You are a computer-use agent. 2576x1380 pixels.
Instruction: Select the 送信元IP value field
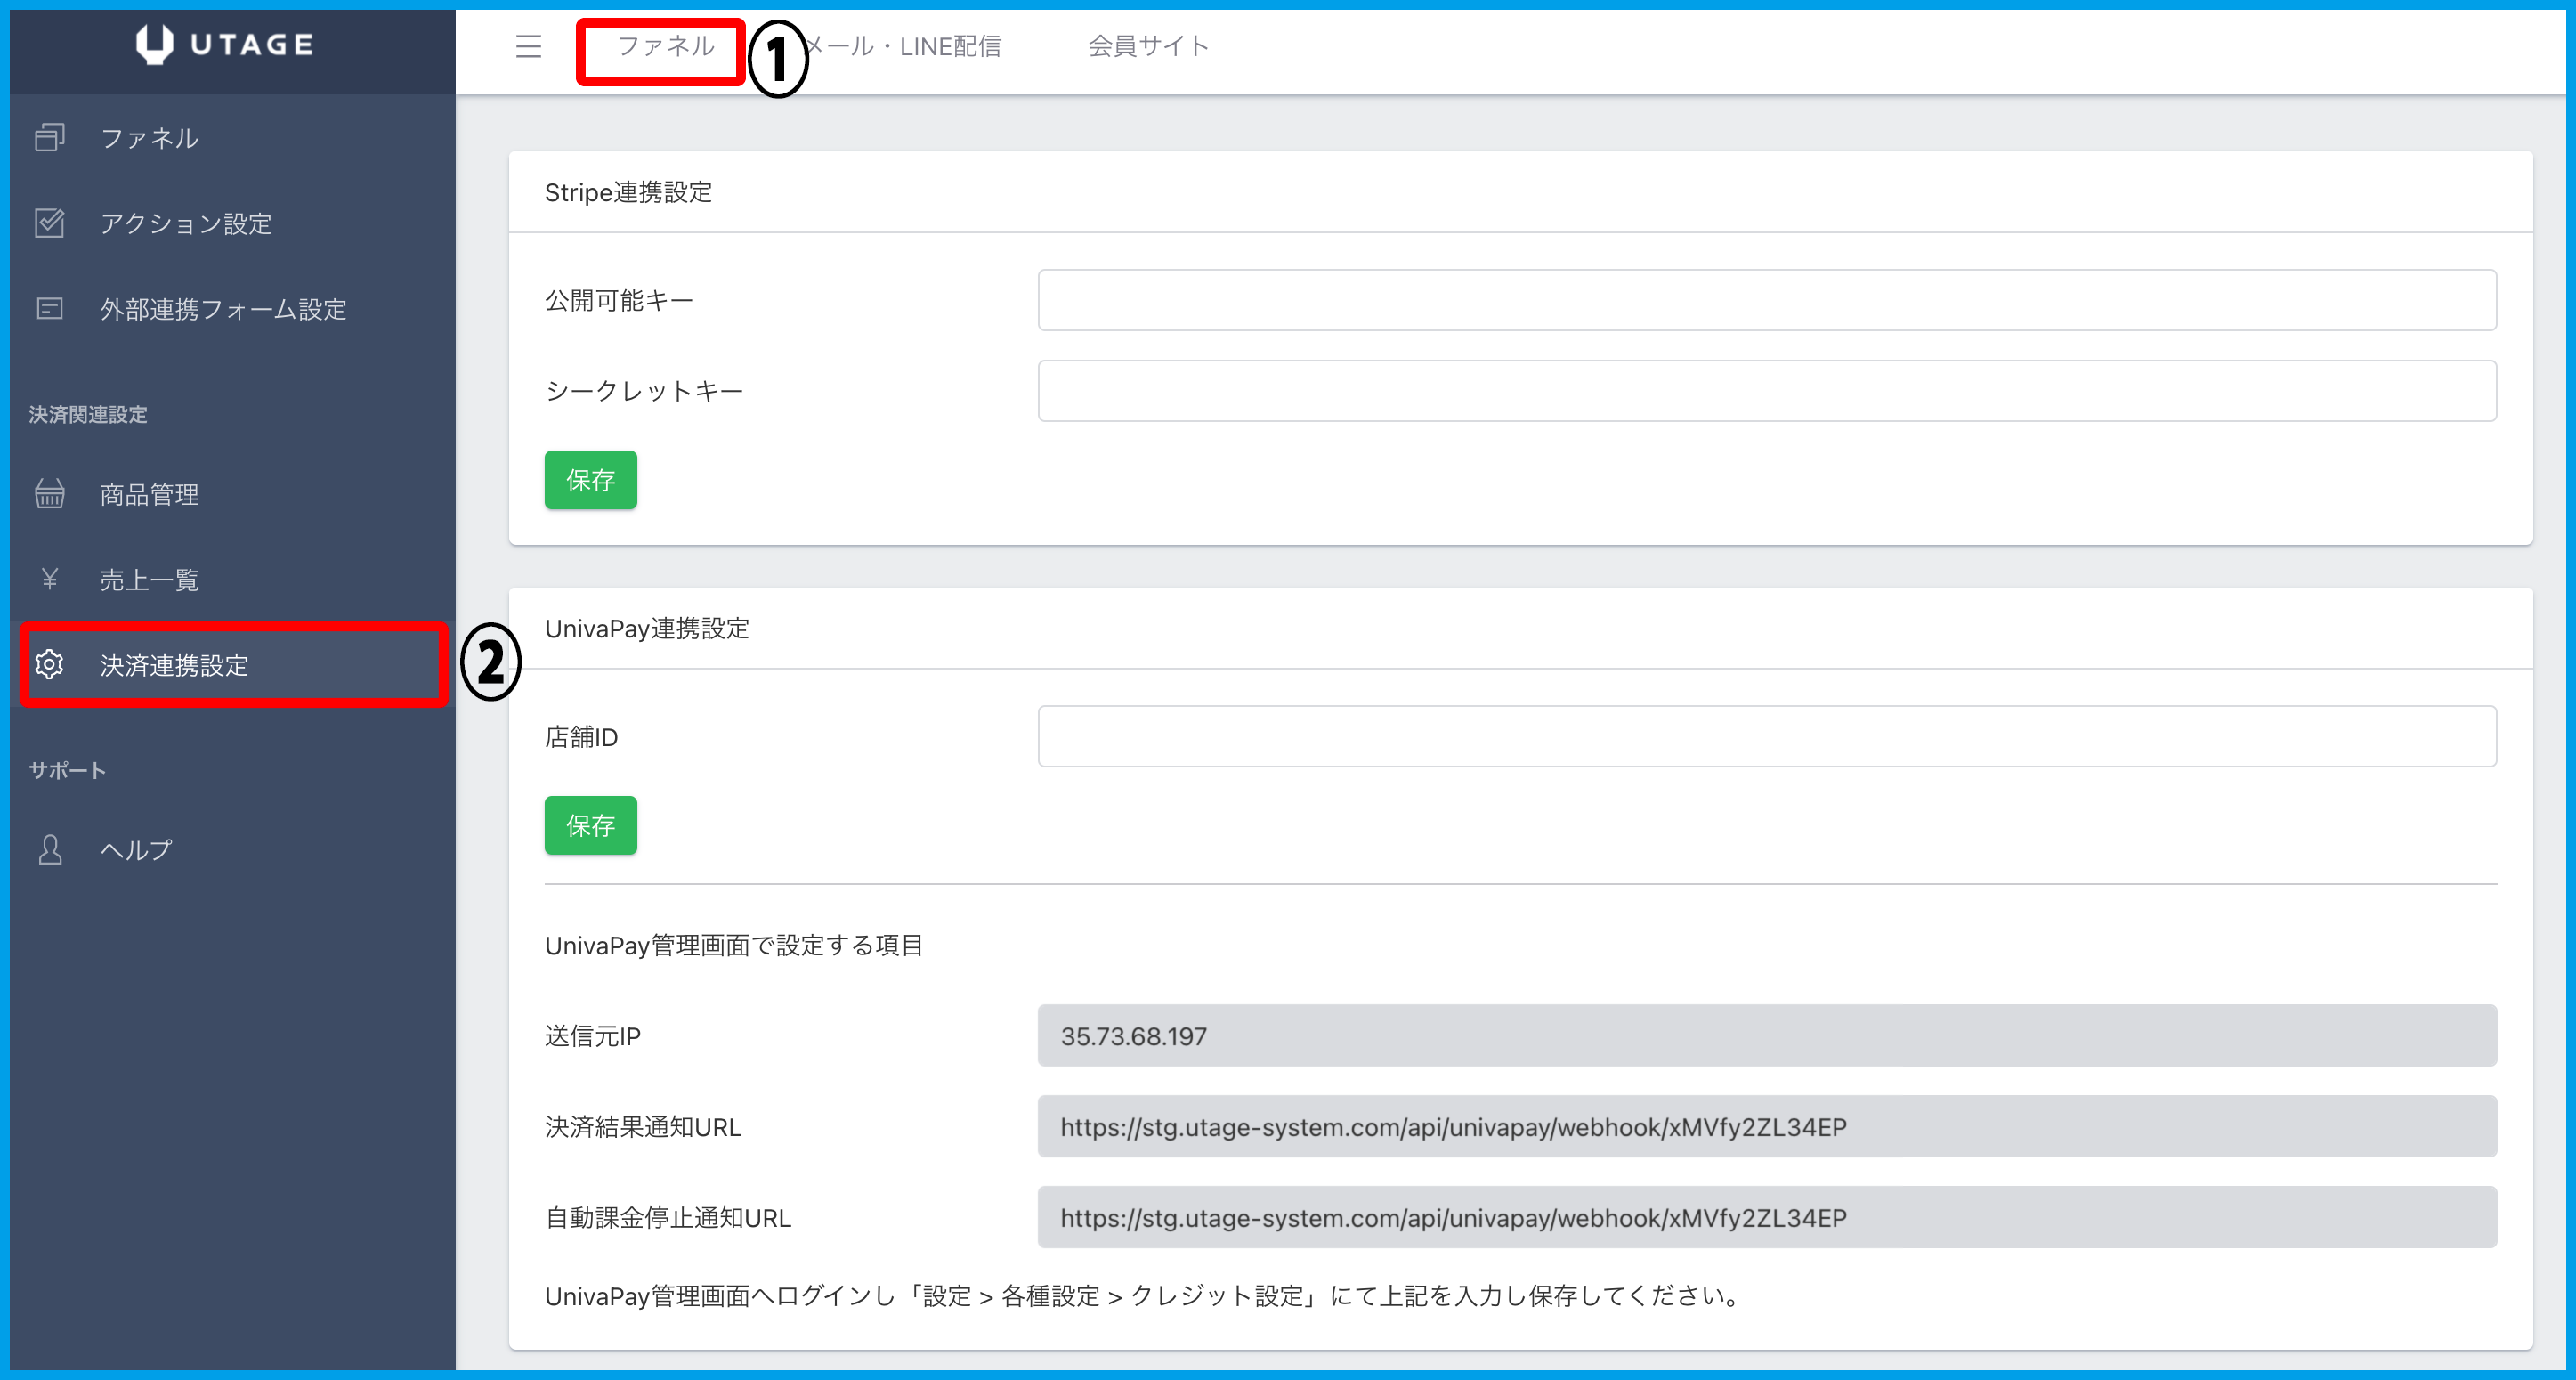click(x=1766, y=1036)
